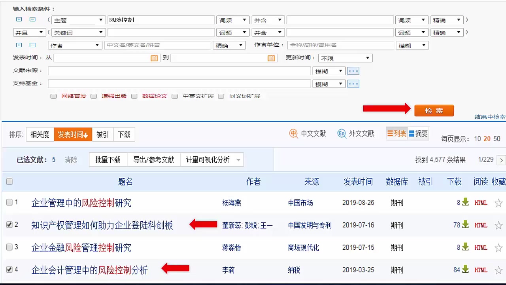Screen dimensions: 506x285
Task: Click the 检索 search button
Action: pos(434,111)
